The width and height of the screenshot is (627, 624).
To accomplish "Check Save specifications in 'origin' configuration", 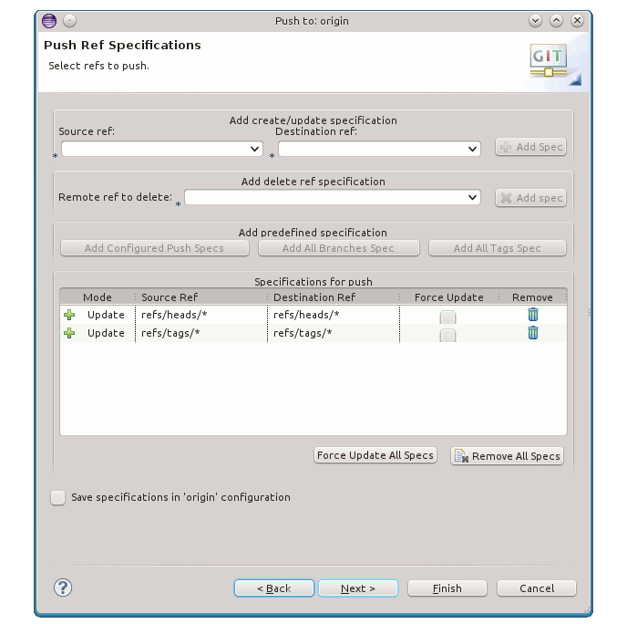I will click(58, 497).
